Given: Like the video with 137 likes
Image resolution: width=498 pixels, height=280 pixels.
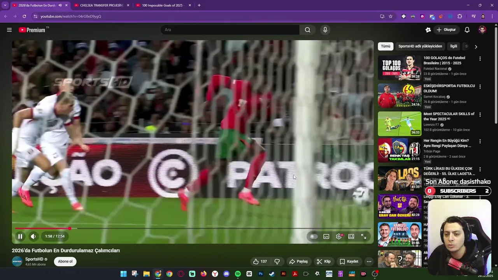Looking at the screenshot, I should [260, 261].
